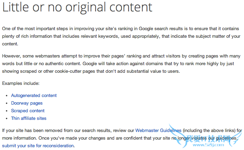Follow the Scraped content link

click(x=28, y=111)
